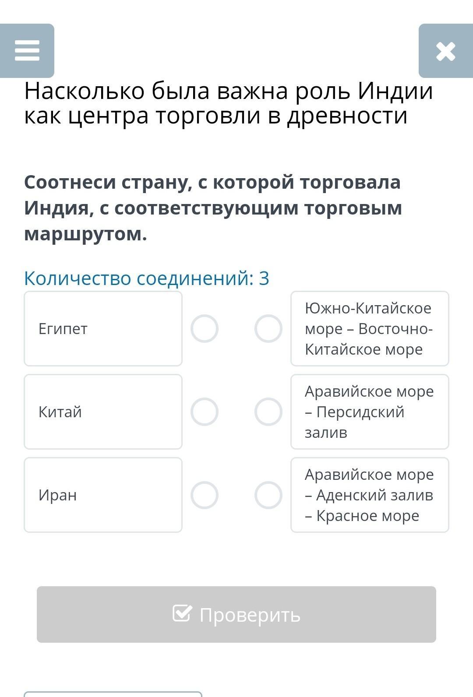The image size is (473, 697).
Task: Click the lesson title about India's trade role
Action: (229, 103)
